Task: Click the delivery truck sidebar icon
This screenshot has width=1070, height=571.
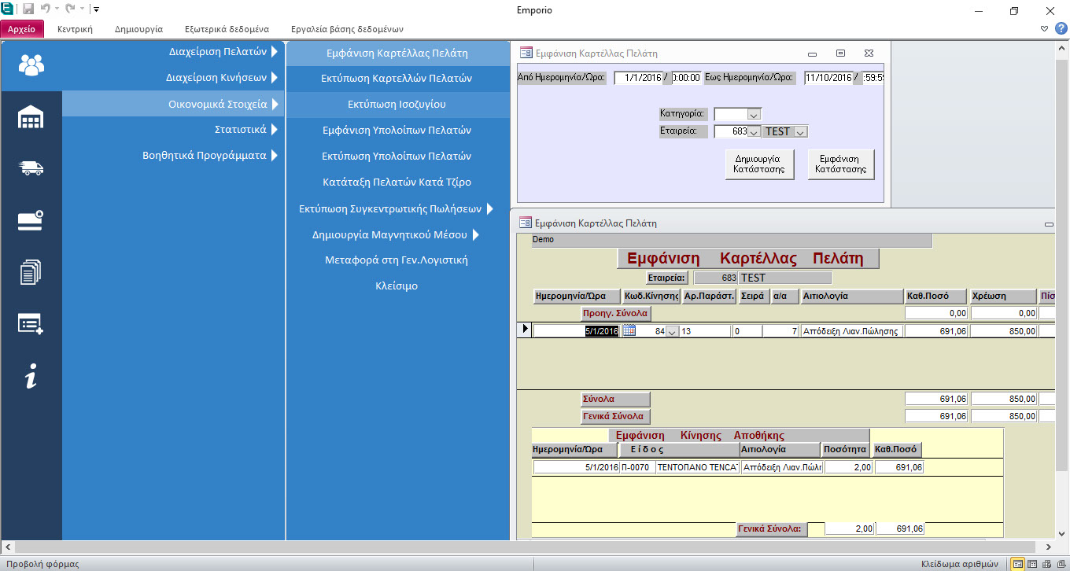Action: tap(31, 168)
